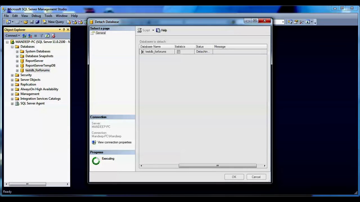
Task: Expand the Management folder
Action: (12, 94)
